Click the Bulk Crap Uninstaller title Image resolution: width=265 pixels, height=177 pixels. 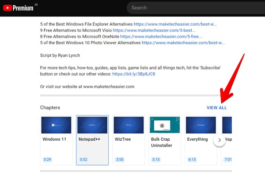162,142
